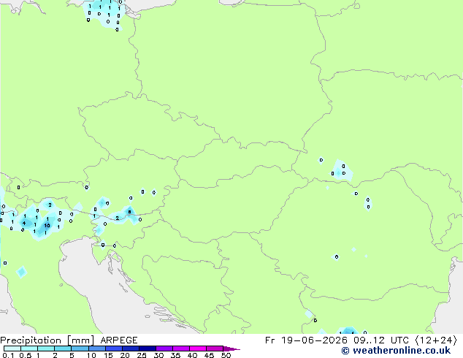
Task: Click the '15' legend scale label
Action: click(x=108, y=355)
